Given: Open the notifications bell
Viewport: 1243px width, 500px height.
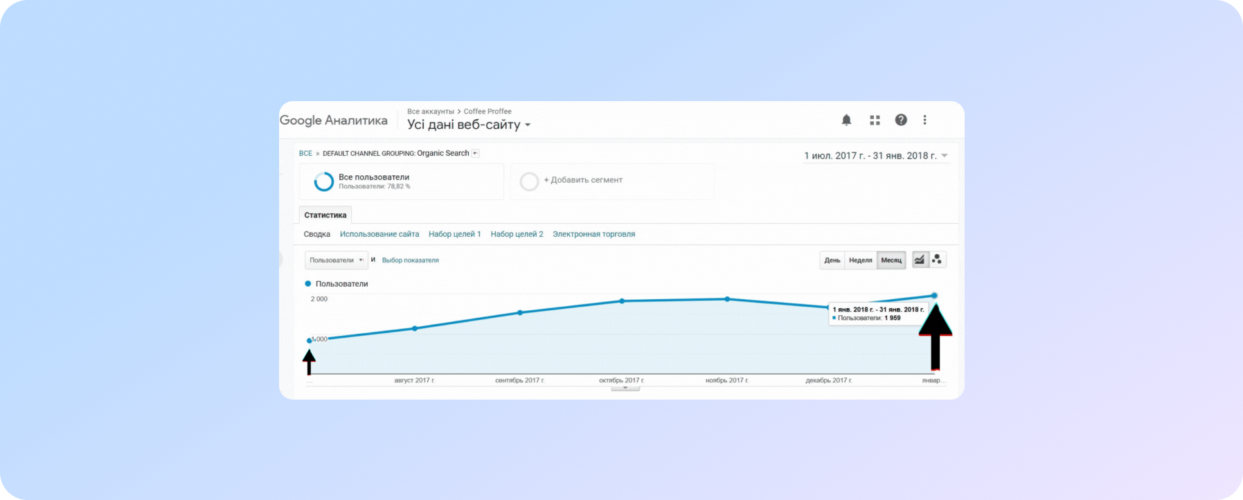Looking at the screenshot, I should point(846,120).
